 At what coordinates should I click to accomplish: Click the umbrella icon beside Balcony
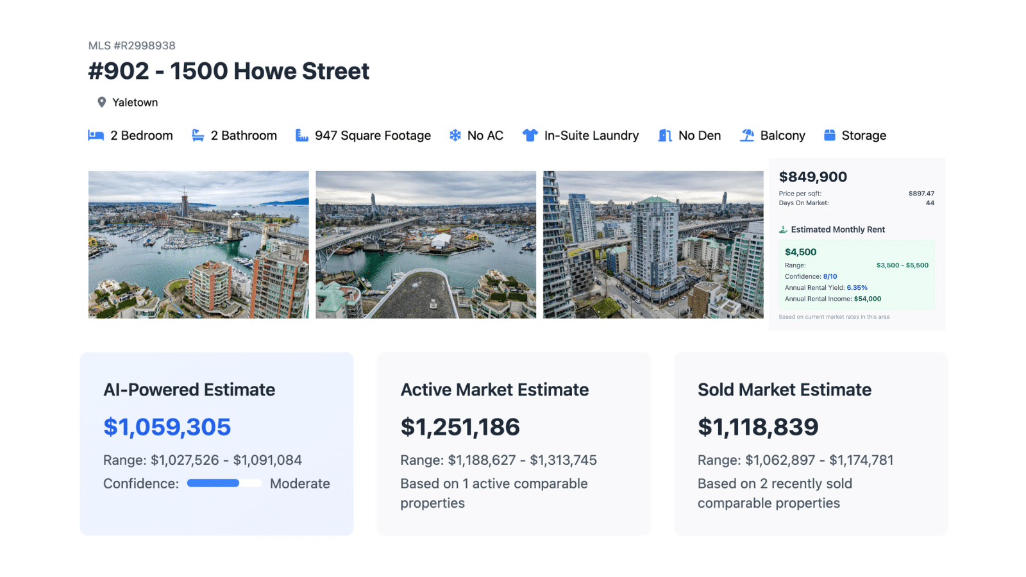pos(746,135)
